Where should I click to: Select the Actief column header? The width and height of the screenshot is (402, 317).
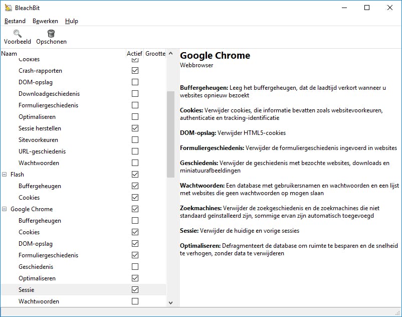point(135,54)
